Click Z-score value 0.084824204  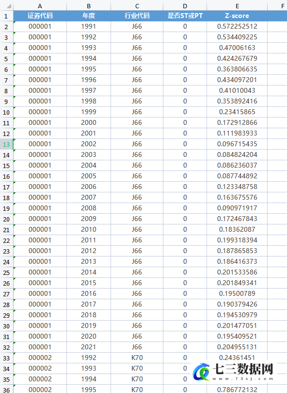237,154
